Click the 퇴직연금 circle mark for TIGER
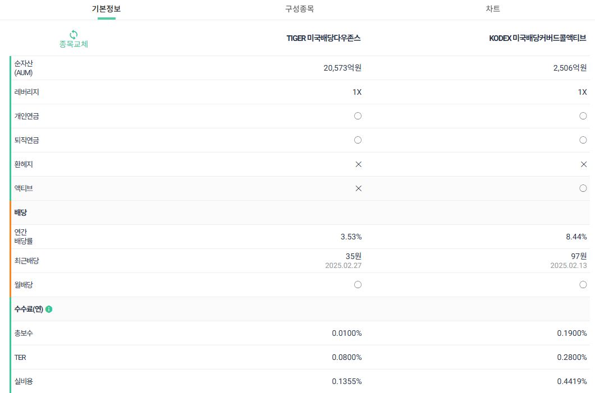Image resolution: width=595 pixels, height=393 pixels. coord(358,140)
